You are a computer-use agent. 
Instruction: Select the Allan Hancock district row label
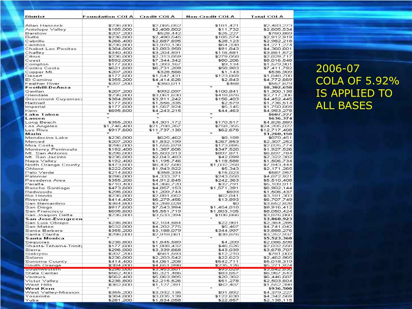coord(44,25)
